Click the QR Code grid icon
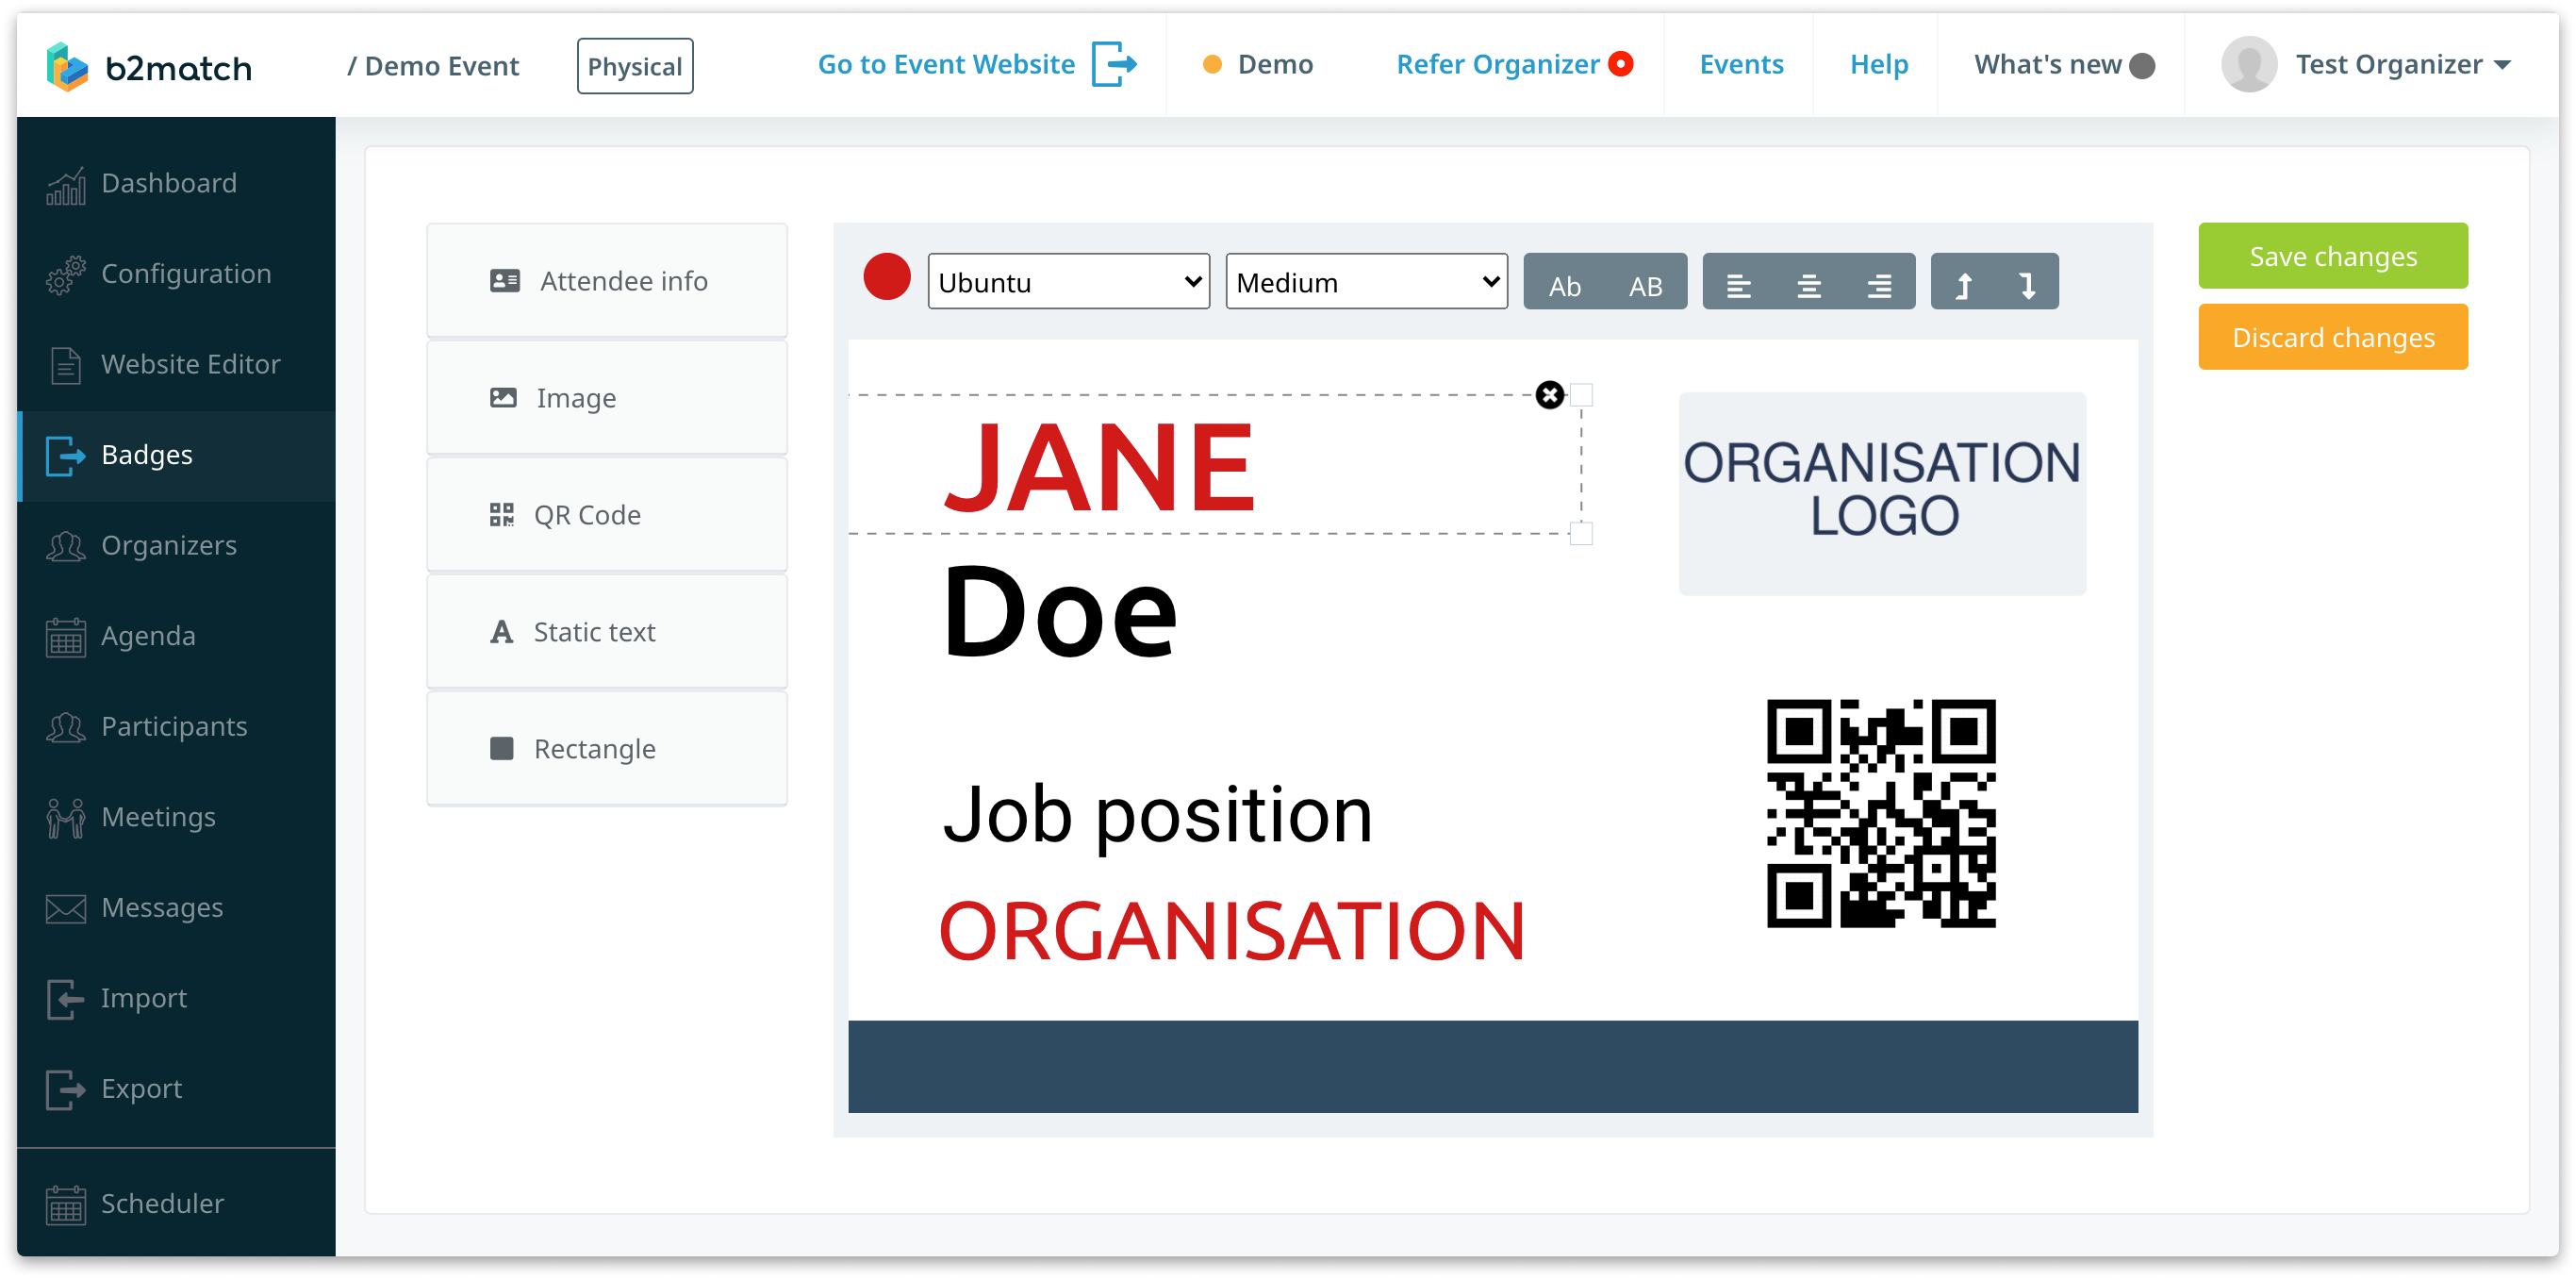Viewport: 2576px width, 1279px height. [x=502, y=515]
